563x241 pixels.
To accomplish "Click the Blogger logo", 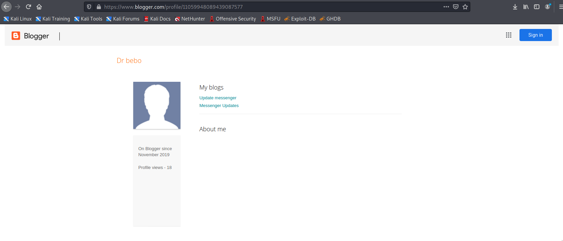I will point(30,36).
